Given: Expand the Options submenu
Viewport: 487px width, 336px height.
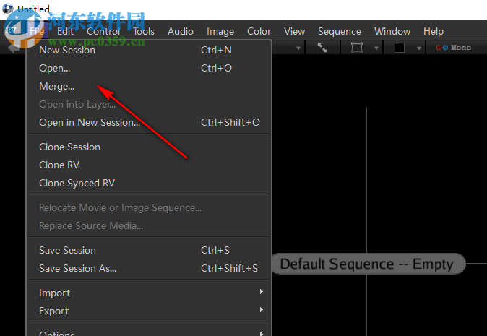Looking at the screenshot, I should tap(149, 332).
